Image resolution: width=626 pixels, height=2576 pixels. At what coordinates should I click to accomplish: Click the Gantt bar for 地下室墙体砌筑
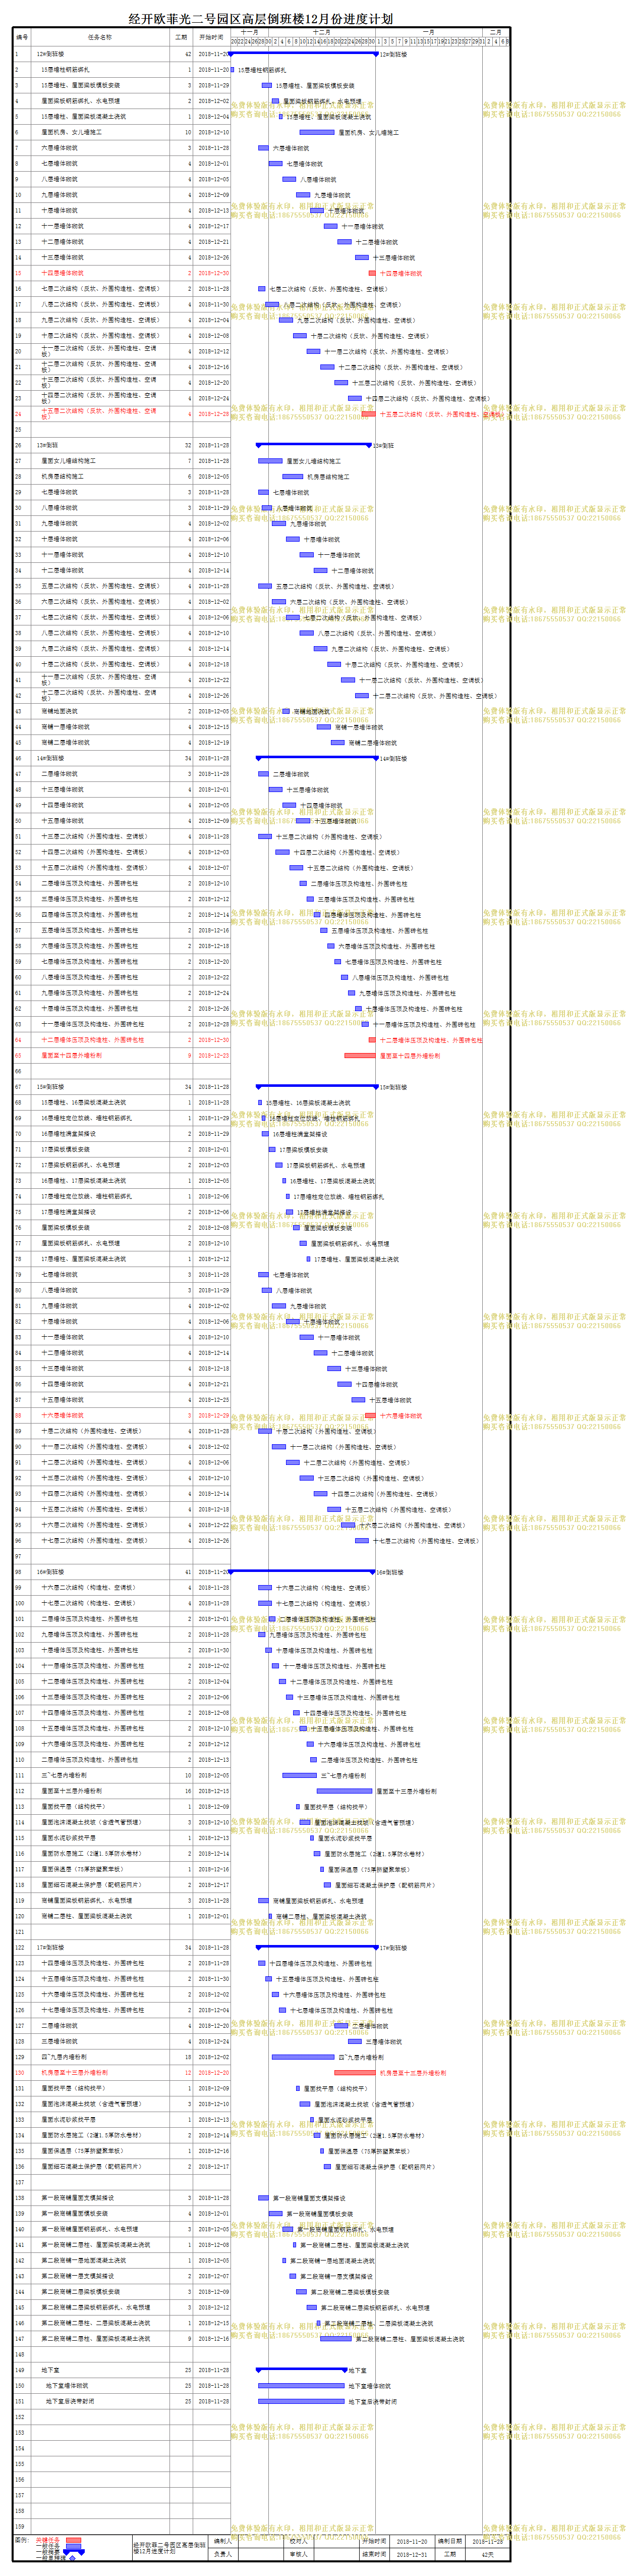(x=301, y=2385)
